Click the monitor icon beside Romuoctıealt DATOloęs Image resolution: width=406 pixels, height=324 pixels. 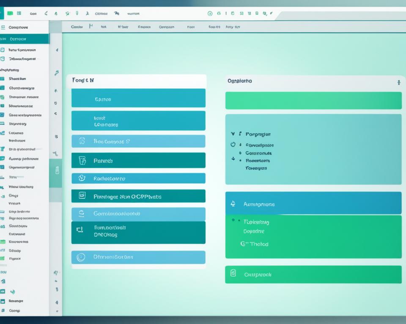80,229
